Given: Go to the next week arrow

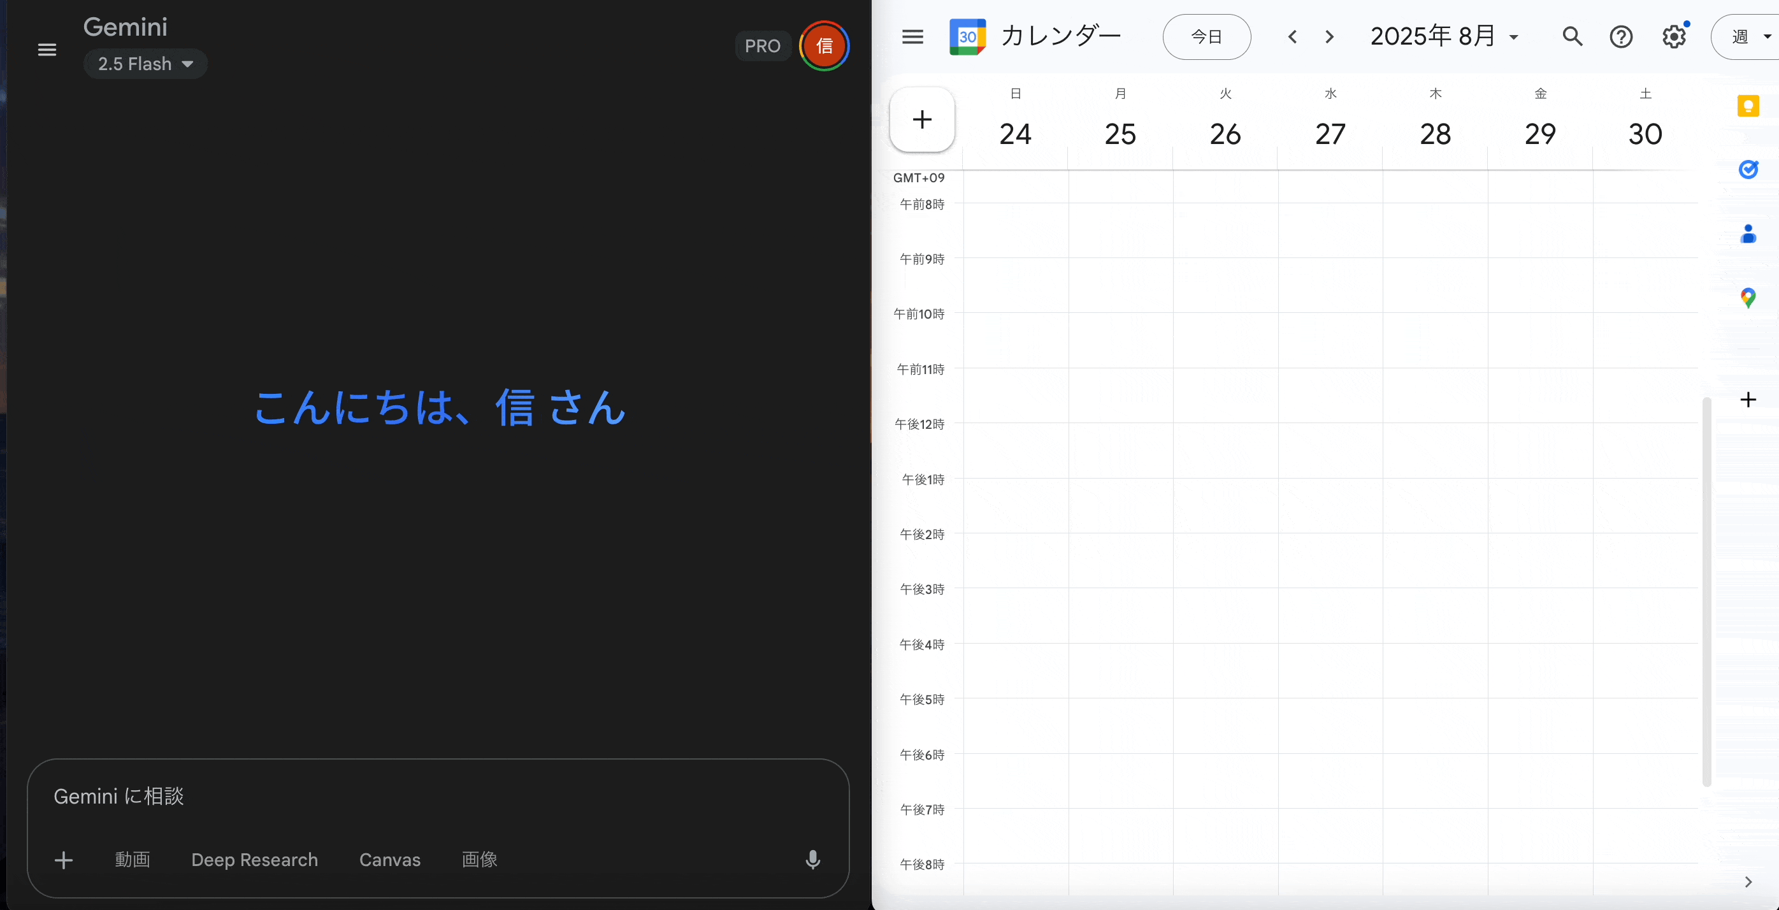Looking at the screenshot, I should point(1329,36).
